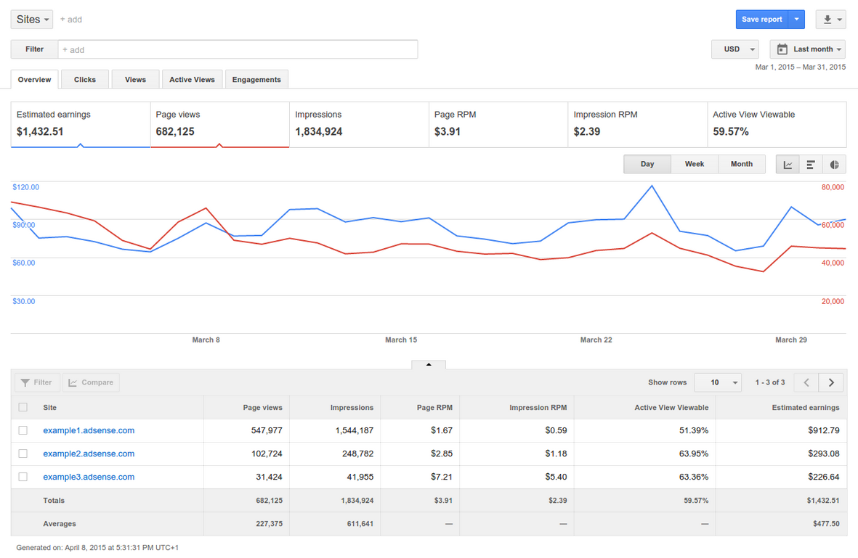Click the Compare button above table

pyautogui.click(x=91, y=382)
